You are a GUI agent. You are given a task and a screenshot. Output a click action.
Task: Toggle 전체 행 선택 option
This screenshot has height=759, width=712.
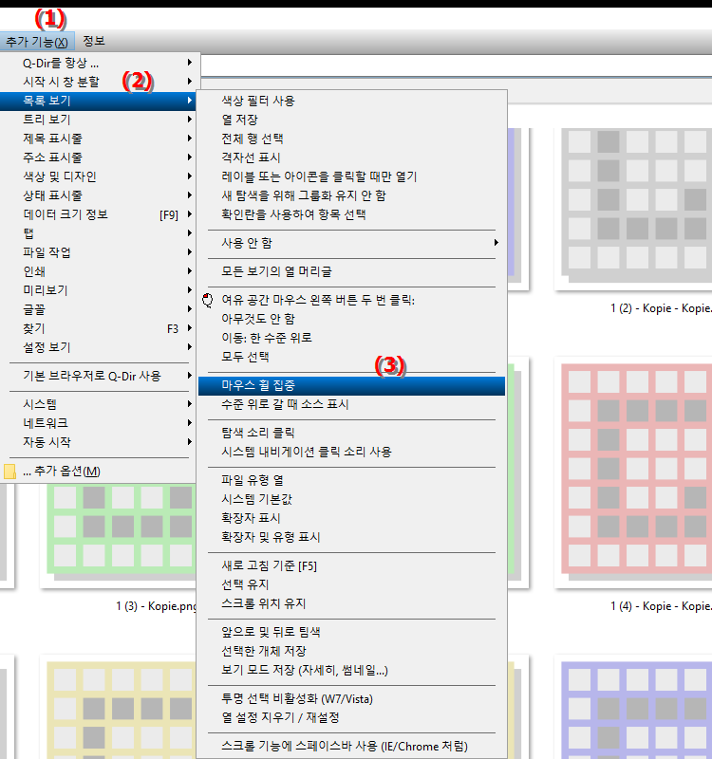pyautogui.click(x=351, y=139)
